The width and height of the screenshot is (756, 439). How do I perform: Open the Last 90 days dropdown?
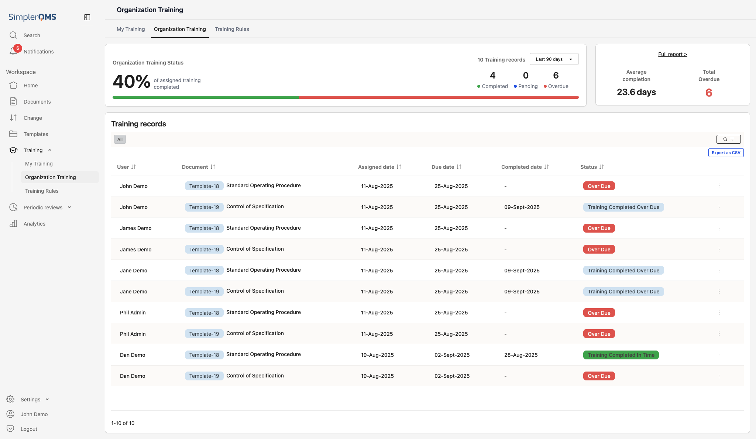[554, 59]
